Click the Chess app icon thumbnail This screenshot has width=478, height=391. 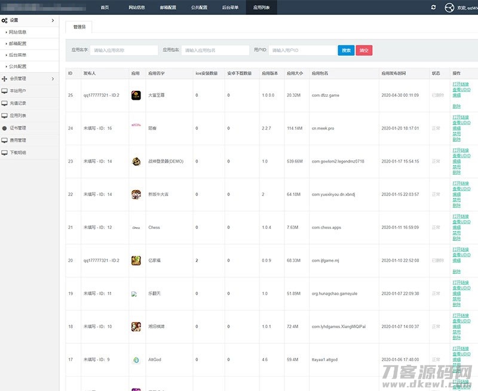point(136,227)
